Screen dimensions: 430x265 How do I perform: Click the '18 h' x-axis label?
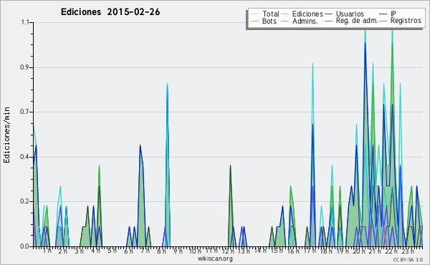(326, 251)
